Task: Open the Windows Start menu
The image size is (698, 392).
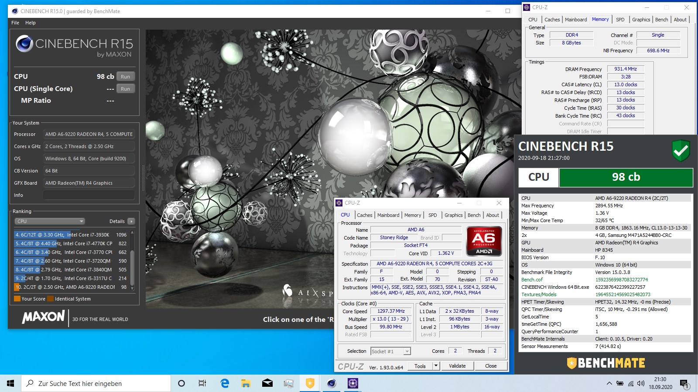Action: 10,383
